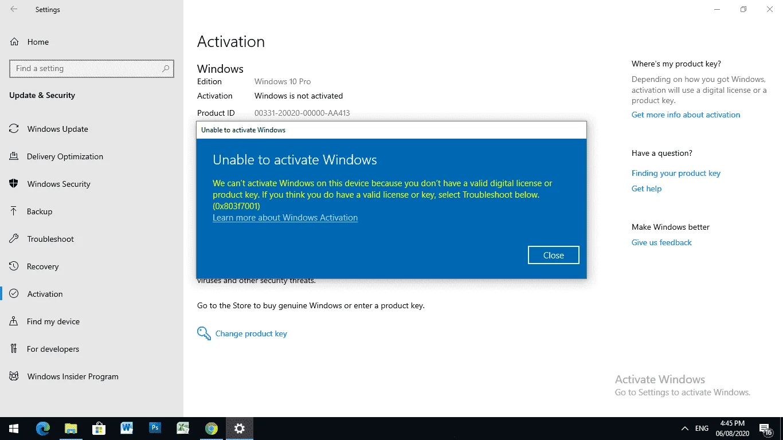783x440 pixels.
Task: Click the Activation page heading
Action: [x=231, y=42]
